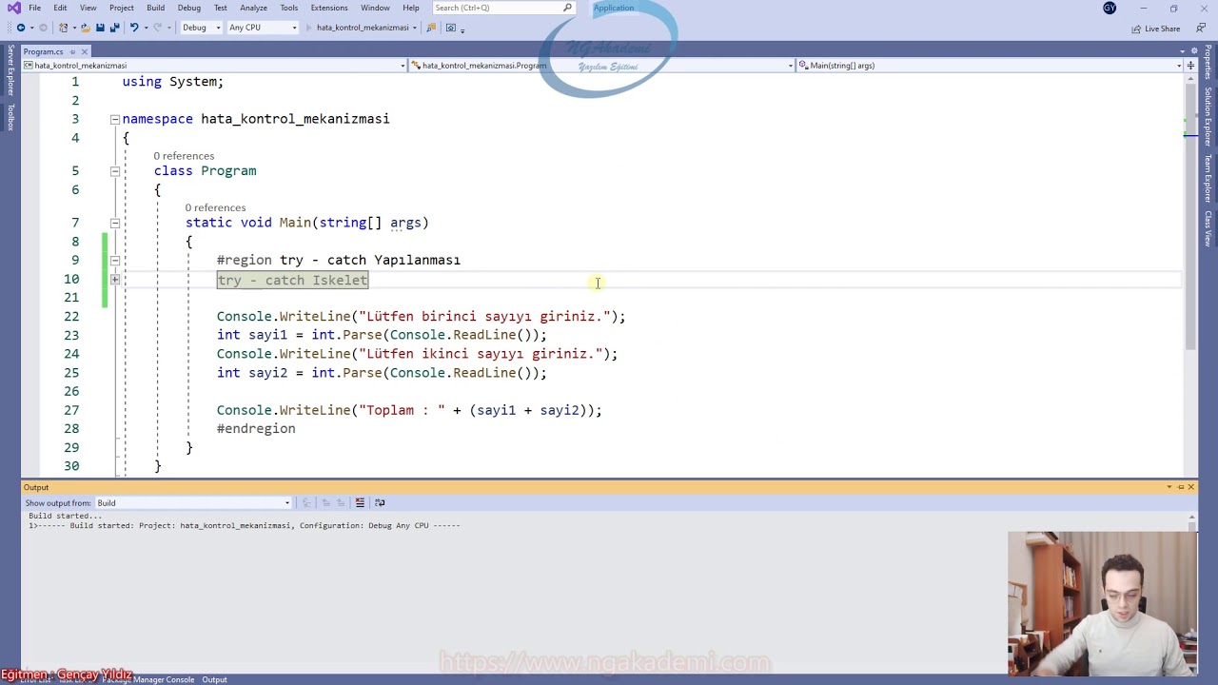Viewport: 1218px width, 685px height.
Task: Open the Team Explorer side tab
Action: [x=1208, y=178]
